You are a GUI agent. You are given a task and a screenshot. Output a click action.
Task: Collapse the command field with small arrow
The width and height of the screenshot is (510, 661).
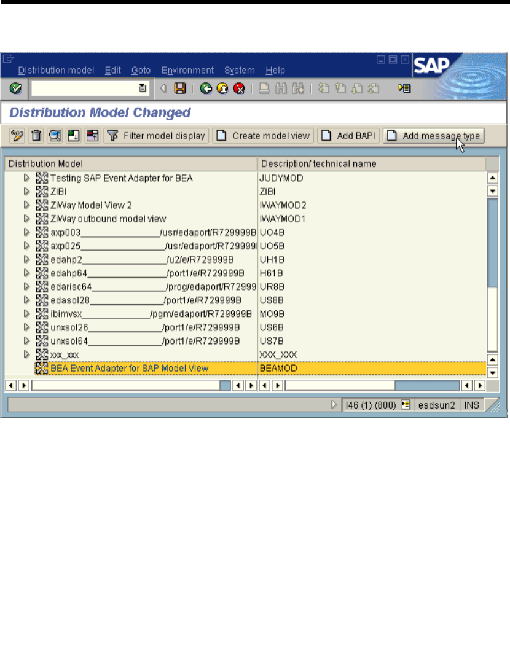coord(163,88)
